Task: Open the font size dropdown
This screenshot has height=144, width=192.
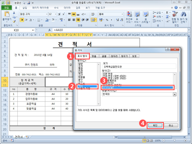Action: 55,14
